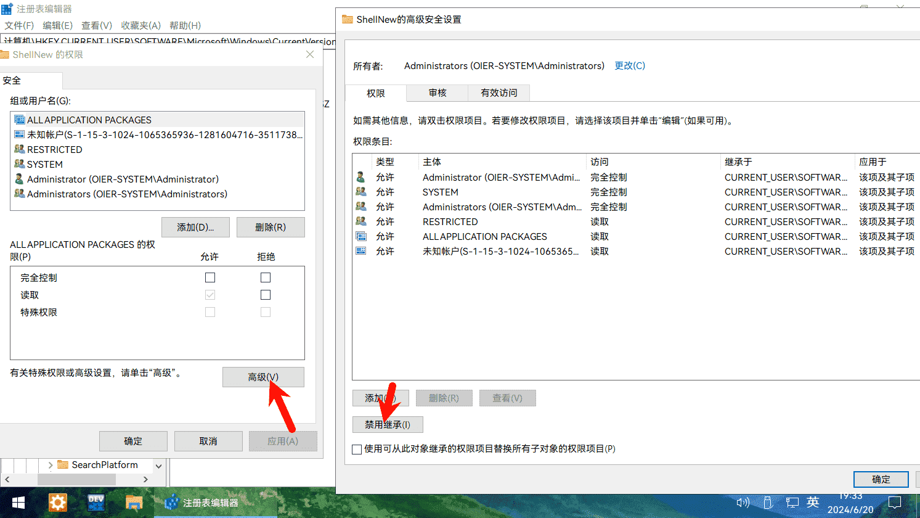Viewport: 920px width, 518px height.
Task: Open the notification center icon
Action: coord(895,503)
